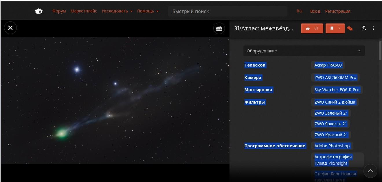Click the Программное обеспечение label

pos(275,146)
